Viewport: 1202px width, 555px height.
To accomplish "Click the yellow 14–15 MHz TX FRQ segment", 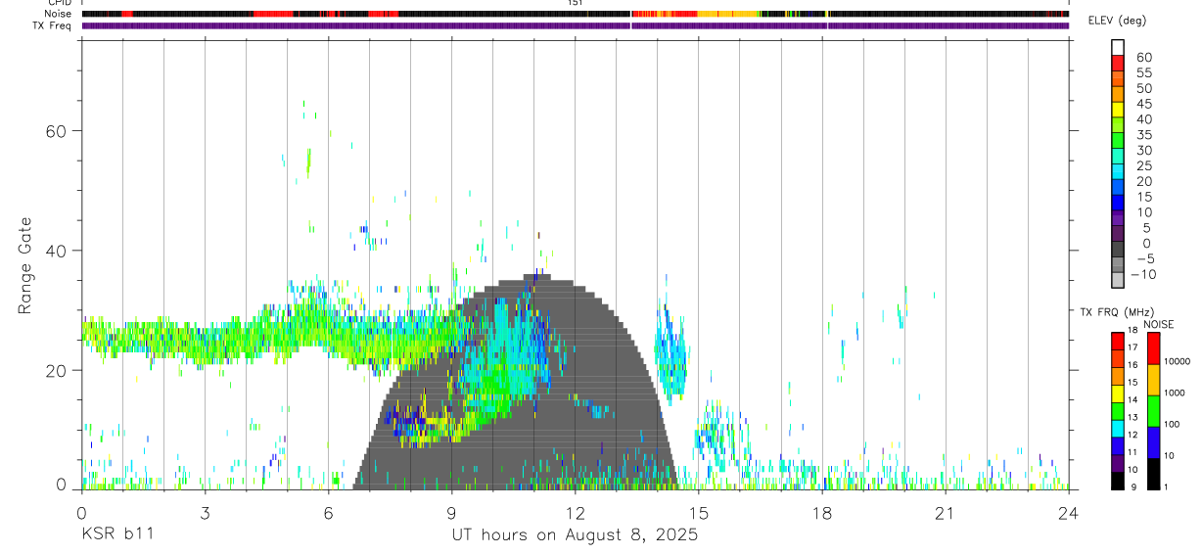I will click(1117, 393).
